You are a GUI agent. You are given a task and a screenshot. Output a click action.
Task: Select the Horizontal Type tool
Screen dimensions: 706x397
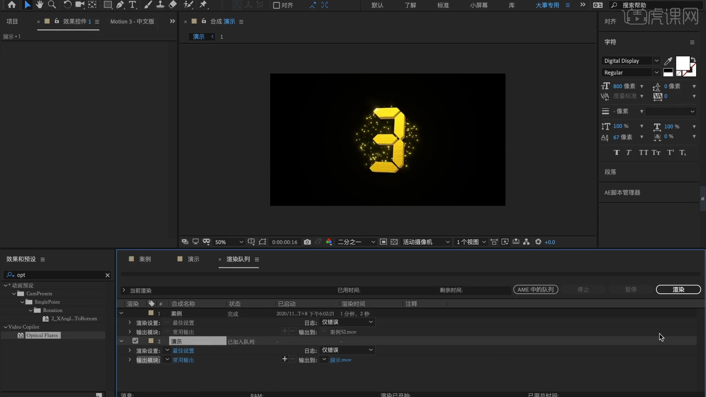click(x=132, y=5)
